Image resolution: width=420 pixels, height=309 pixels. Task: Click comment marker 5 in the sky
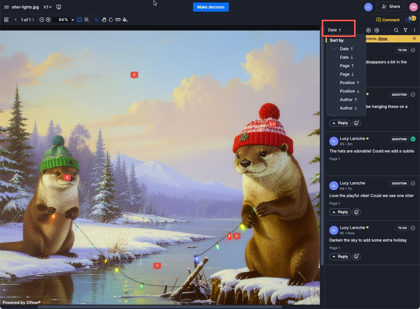point(134,75)
